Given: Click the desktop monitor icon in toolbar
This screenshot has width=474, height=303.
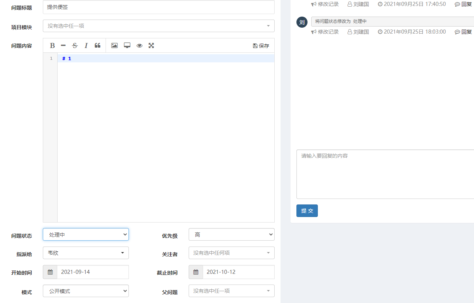Looking at the screenshot, I should tap(127, 45).
